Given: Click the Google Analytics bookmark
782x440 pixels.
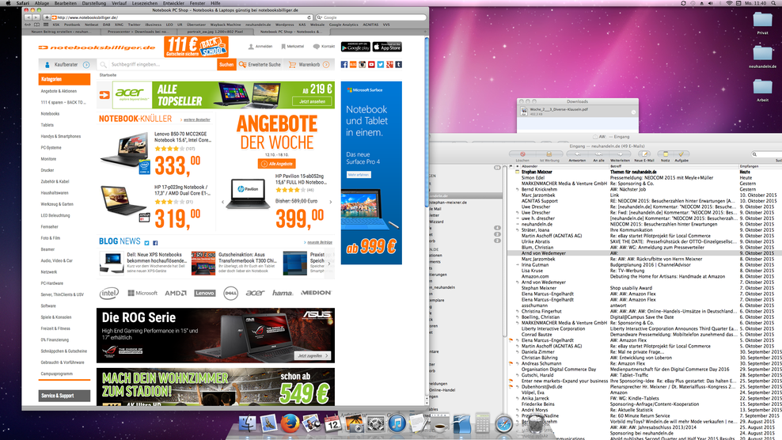Looking at the screenshot, I should [344, 25].
